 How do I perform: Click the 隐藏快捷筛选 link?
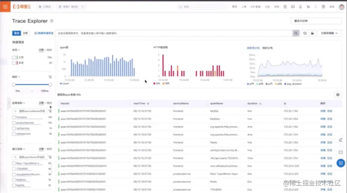pos(44,33)
